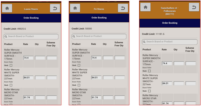
Task: Click Scheme Free Qty column header in Laxmi Stores
Action: coord(51,44)
